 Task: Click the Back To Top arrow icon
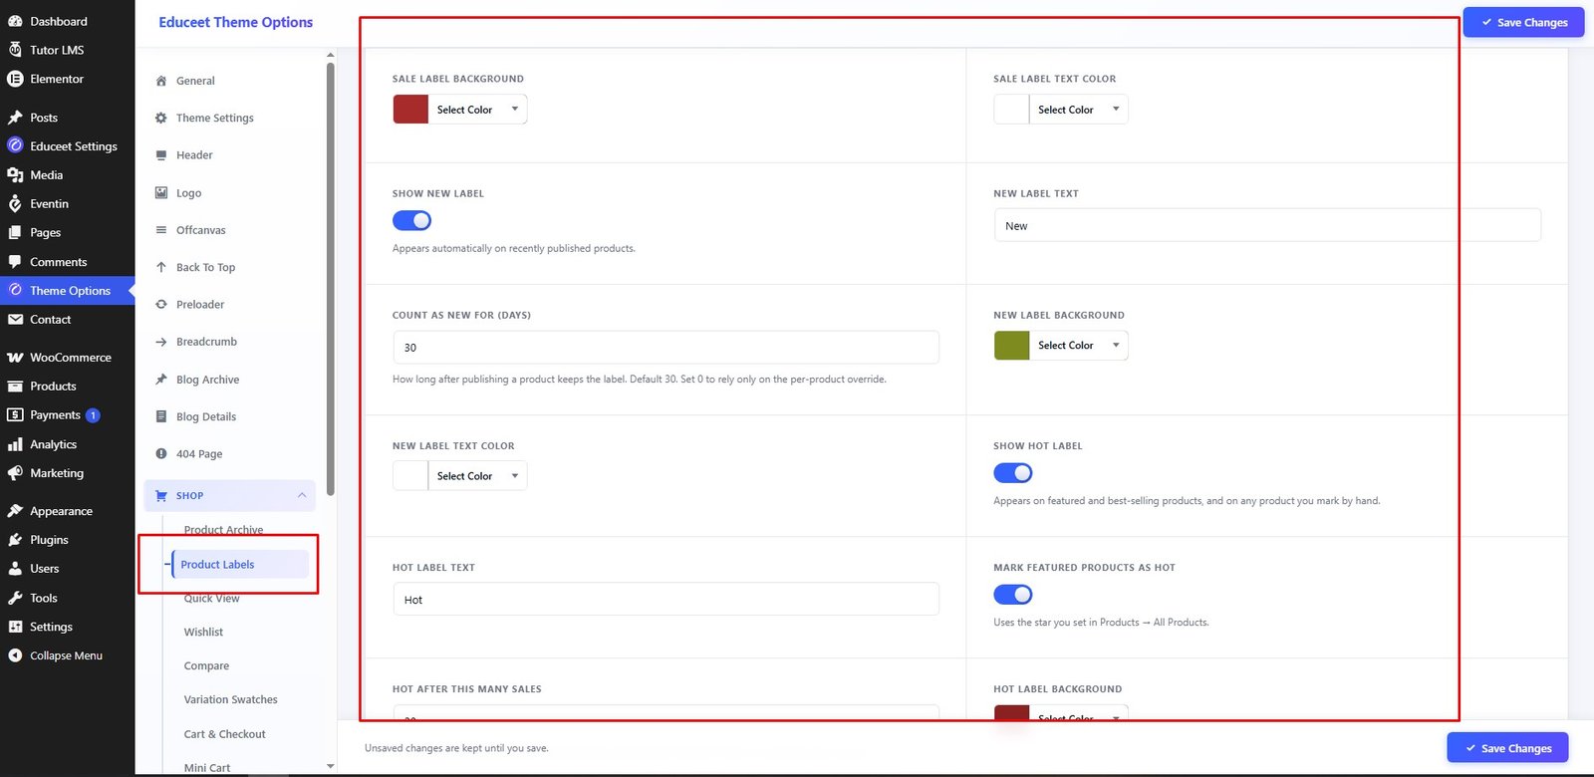(x=161, y=267)
